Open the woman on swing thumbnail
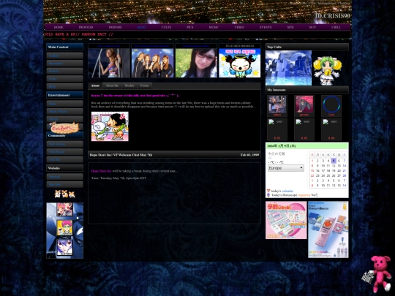The height and width of the screenshot is (296, 395). (109, 63)
